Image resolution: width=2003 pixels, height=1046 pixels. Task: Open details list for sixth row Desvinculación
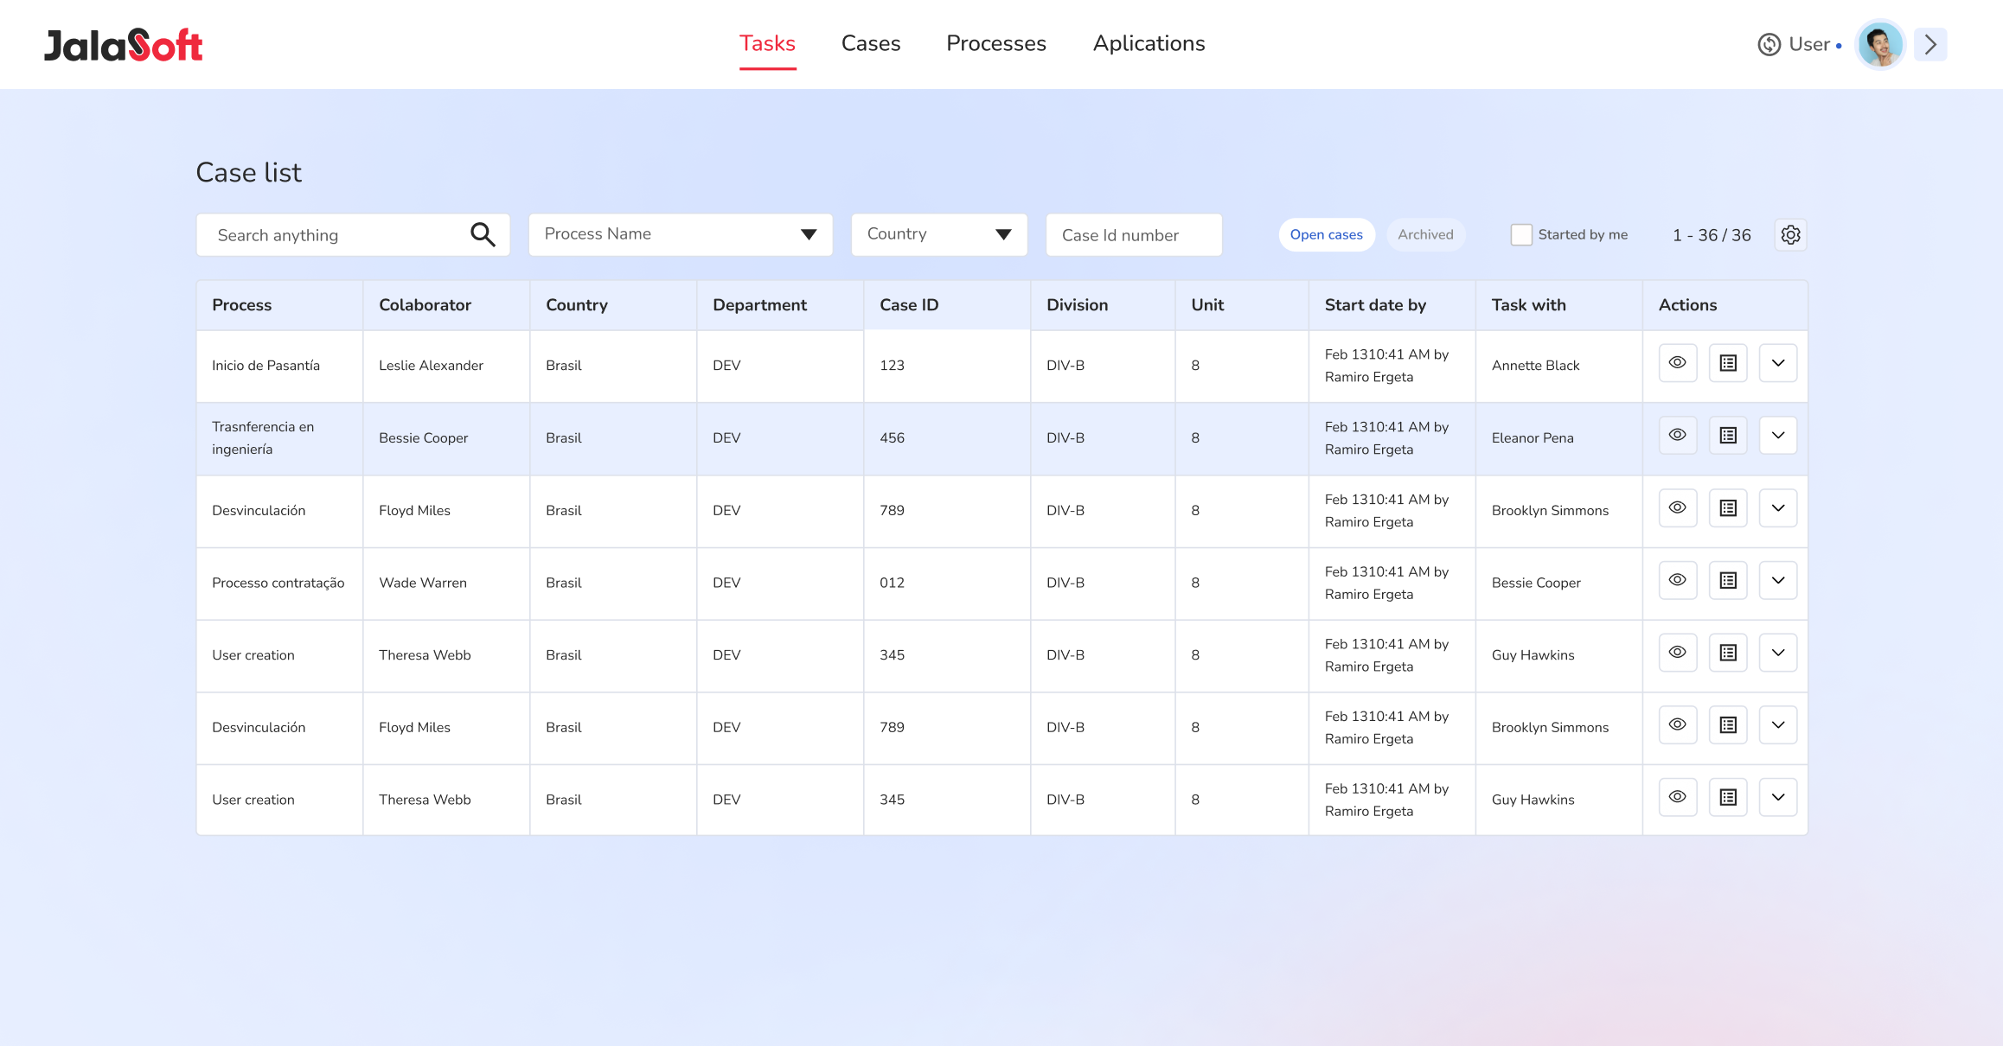click(1728, 725)
